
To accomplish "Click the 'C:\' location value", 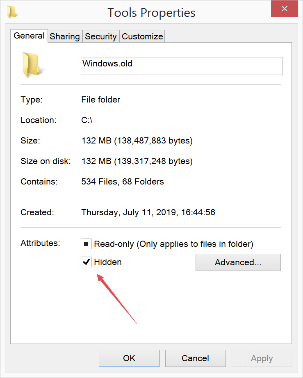I will pos(87,120).
